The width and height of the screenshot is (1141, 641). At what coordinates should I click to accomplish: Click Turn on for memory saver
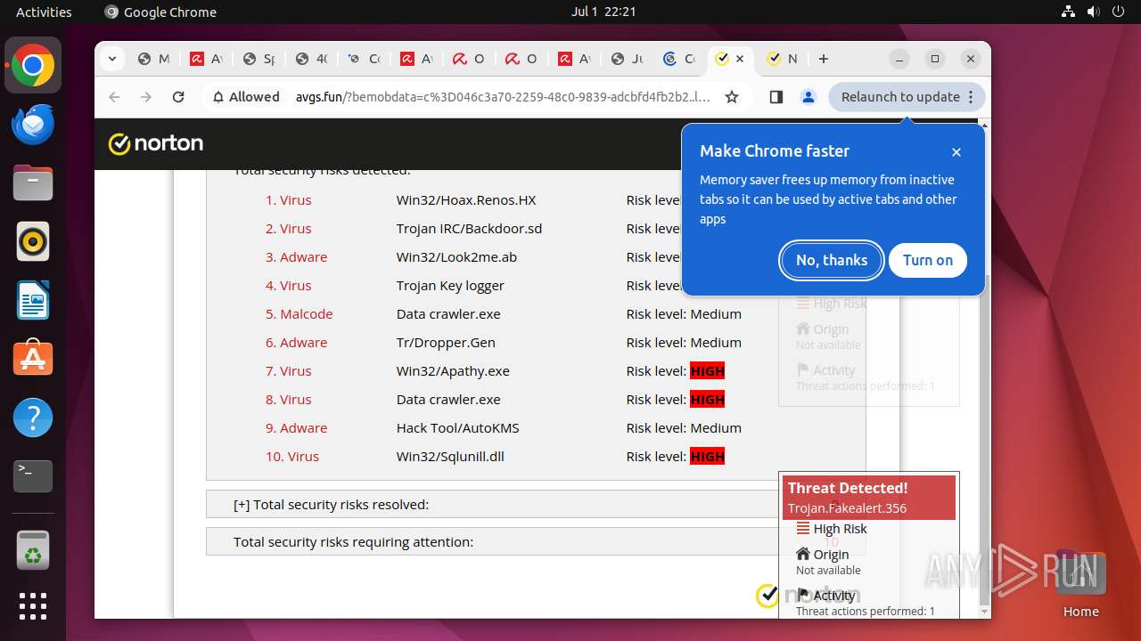[928, 260]
